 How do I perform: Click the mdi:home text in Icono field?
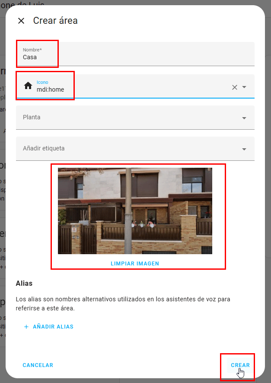pos(50,90)
